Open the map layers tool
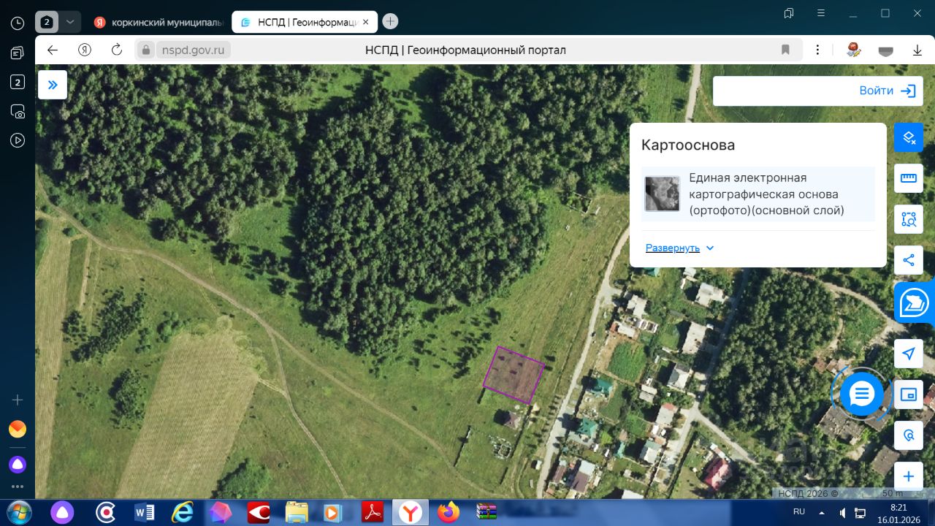This screenshot has height=526, width=935. click(909, 137)
